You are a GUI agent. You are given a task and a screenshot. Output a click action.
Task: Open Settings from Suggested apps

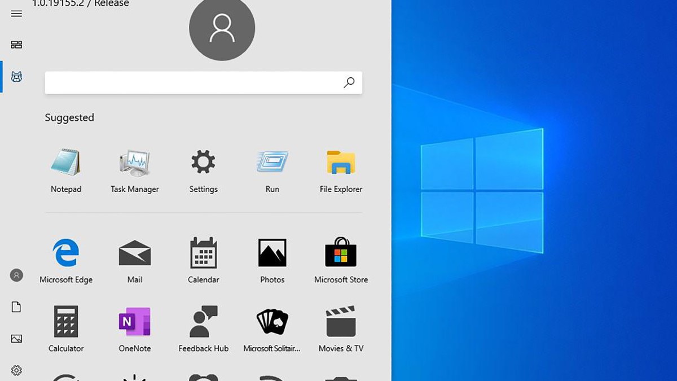coord(203,171)
